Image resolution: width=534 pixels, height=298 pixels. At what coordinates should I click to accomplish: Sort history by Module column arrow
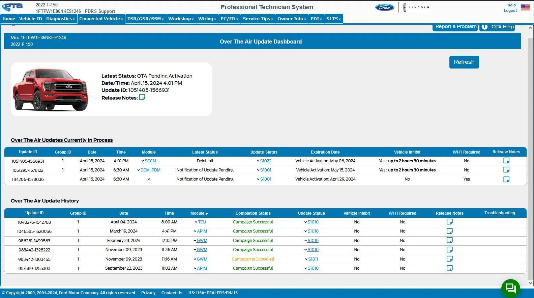click(x=207, y=214)
